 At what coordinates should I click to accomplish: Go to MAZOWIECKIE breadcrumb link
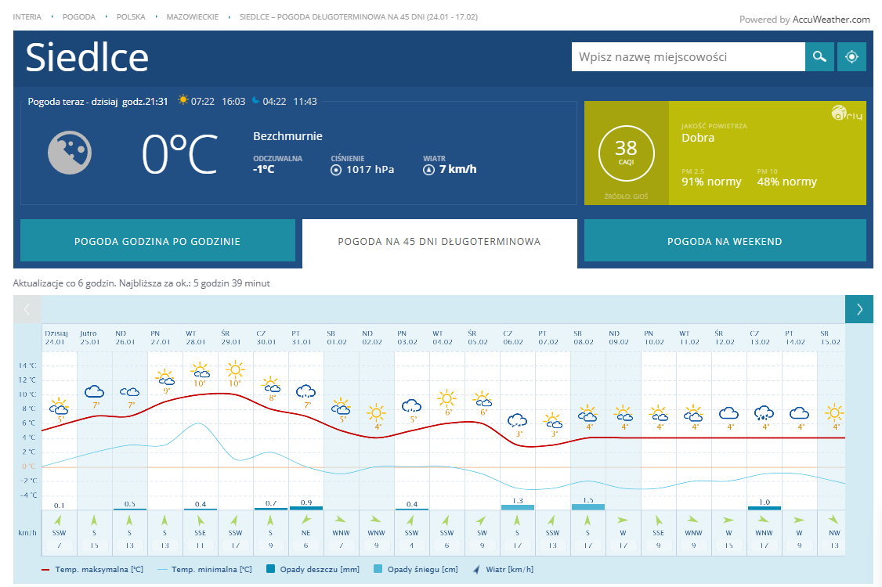point(192,16)
